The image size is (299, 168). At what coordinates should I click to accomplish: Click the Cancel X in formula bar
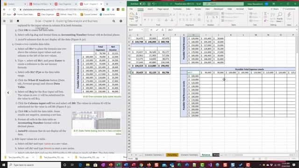(x=151, y=30)
